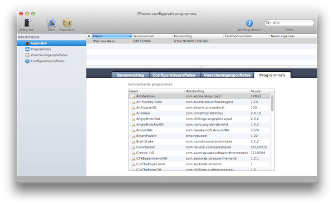
Task: Click serial number G8012NXG cell
Action: click(x=142, y=41)
